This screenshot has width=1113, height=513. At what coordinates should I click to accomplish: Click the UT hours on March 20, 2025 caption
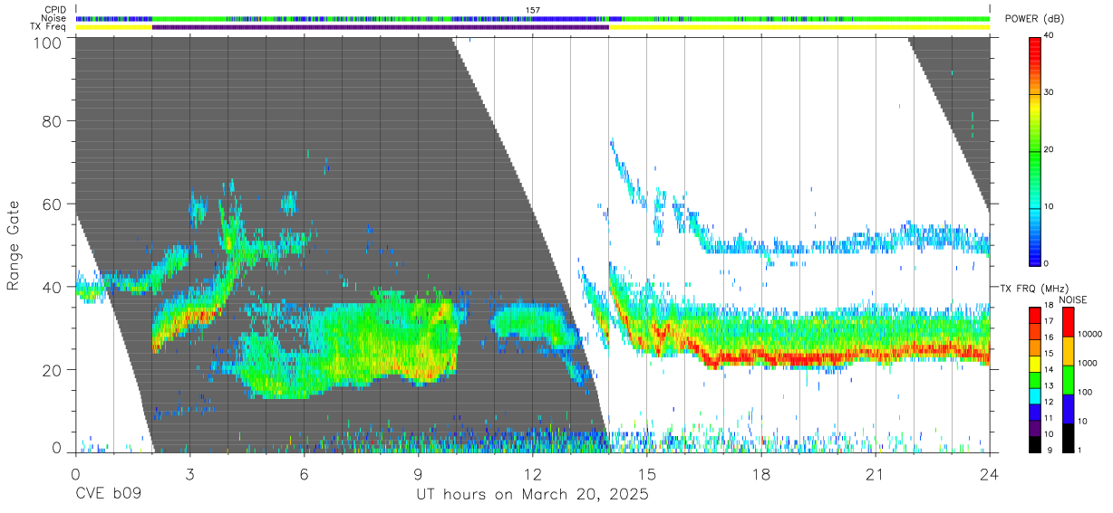click(532, 496)
